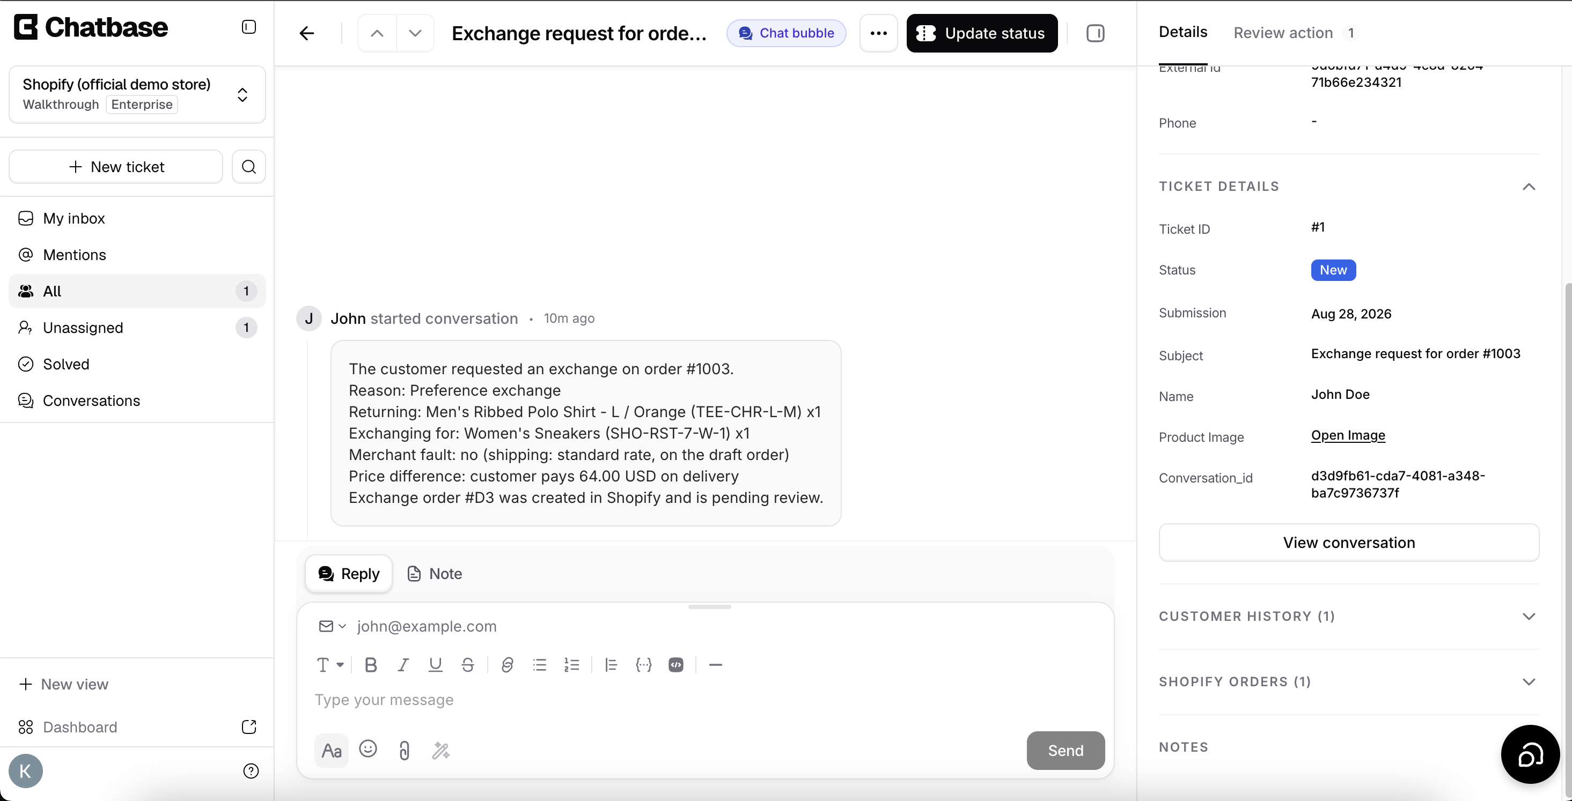Click the New status badge
The image size is (1572, 801).
(1333, 270)
